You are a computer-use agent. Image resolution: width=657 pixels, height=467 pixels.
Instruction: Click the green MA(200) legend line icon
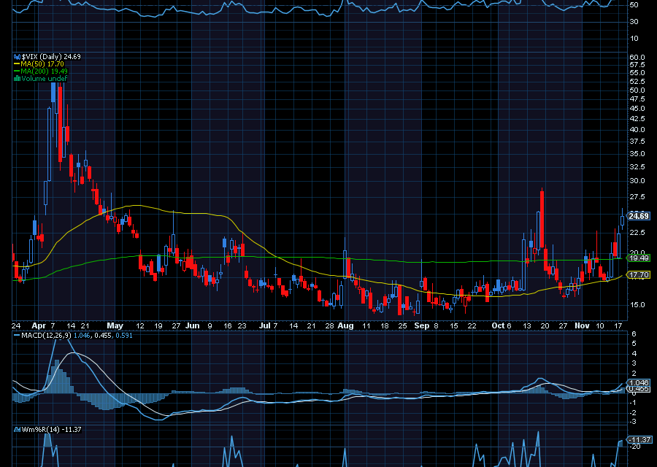(x=16, y=71)
